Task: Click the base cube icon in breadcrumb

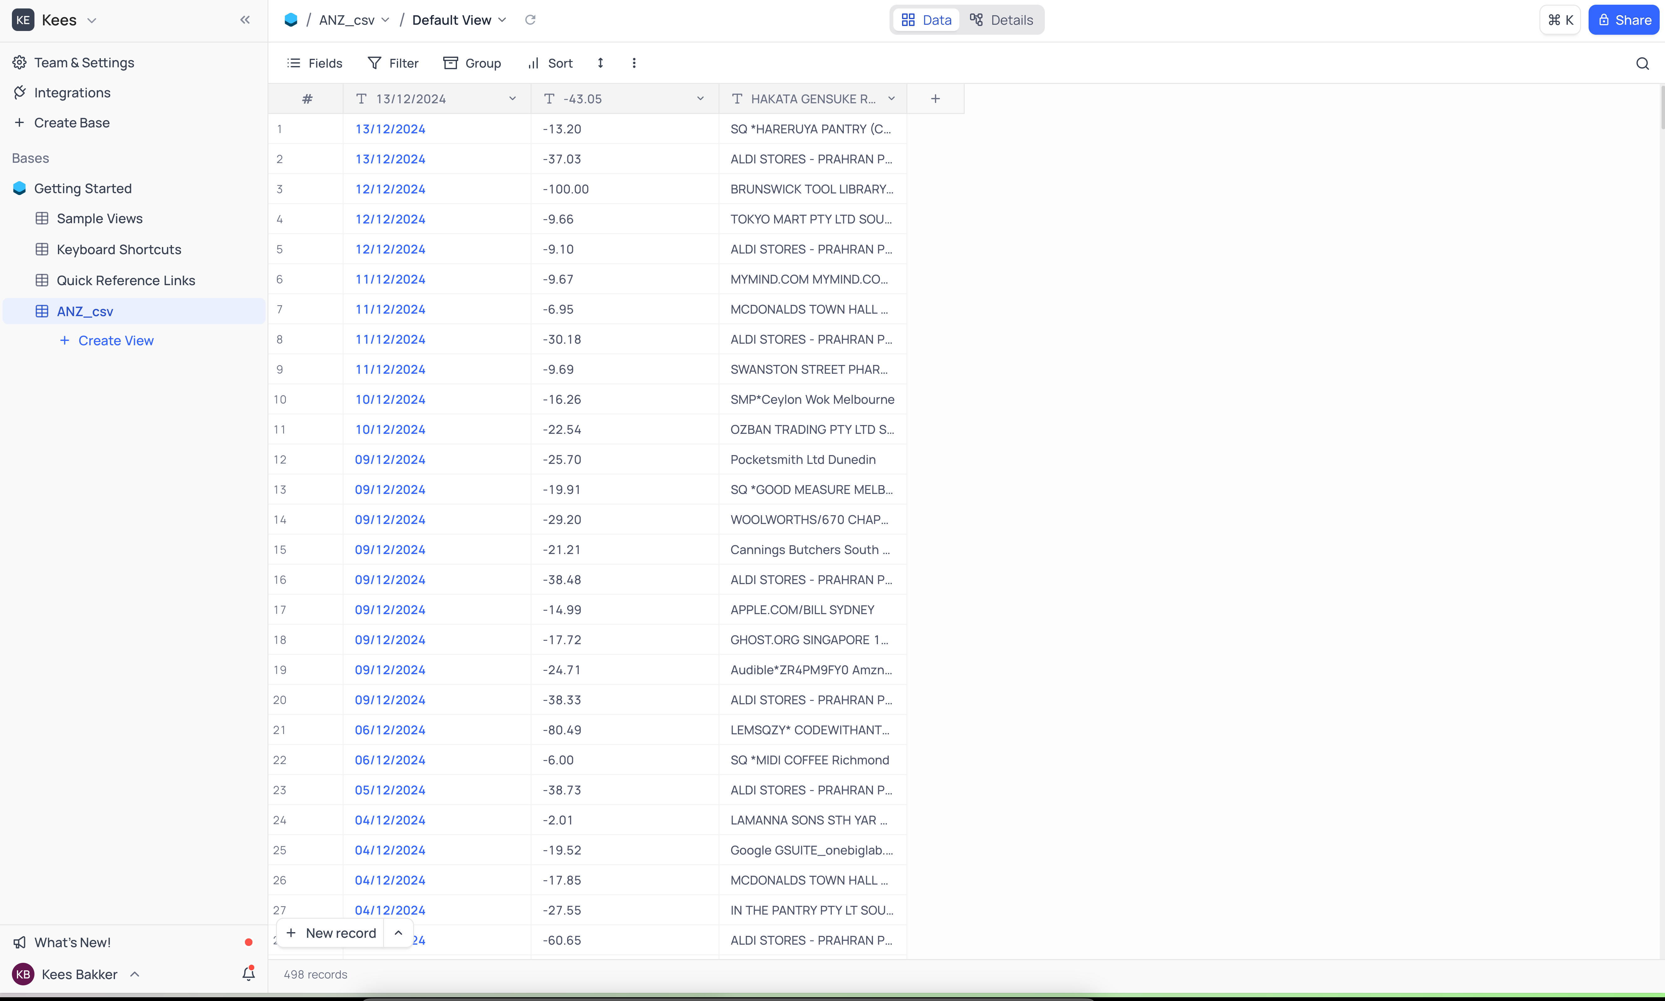Action: point(291,20)
